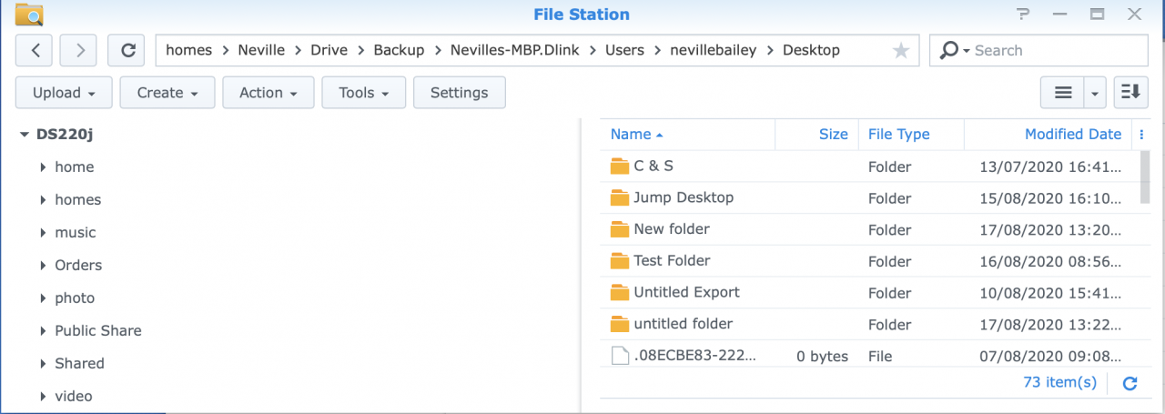Click the Settings button

(x=459, y=92)
